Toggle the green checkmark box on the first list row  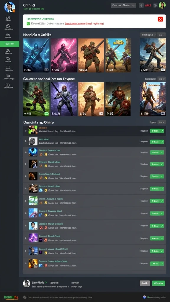click(162, 131)
